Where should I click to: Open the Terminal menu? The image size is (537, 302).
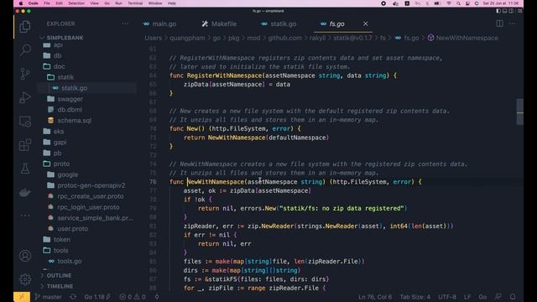tap(135, 3)
